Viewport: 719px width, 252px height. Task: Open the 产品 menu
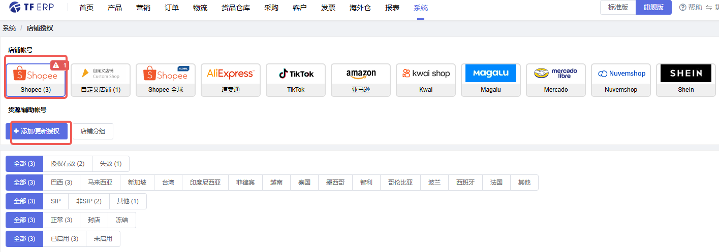tap(115, 8)
